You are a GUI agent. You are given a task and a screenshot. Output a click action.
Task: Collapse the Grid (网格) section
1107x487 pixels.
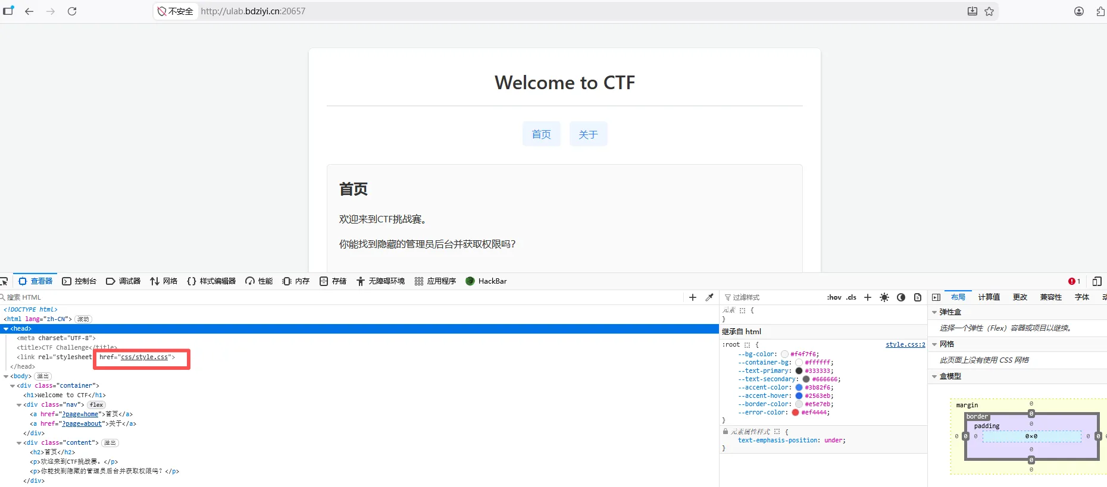(934, 344)
